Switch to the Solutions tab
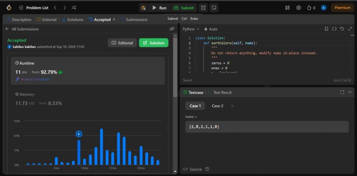 pos(73,20)
